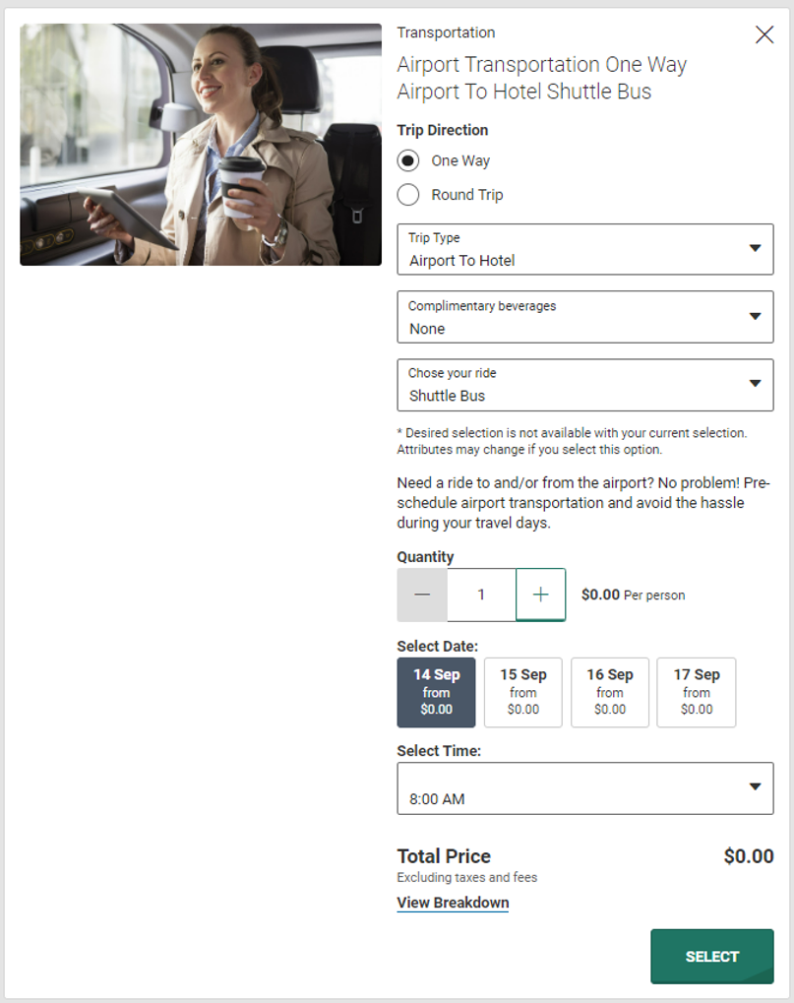Choose the 16 Sep date option
The height and width of the screenshot is (1003, 794).
(x=609, y=692)
